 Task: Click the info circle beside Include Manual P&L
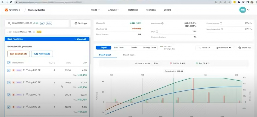click(34, 32)
